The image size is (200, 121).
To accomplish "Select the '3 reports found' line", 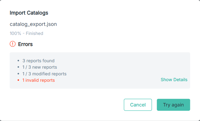I will [x=38, y=61].
